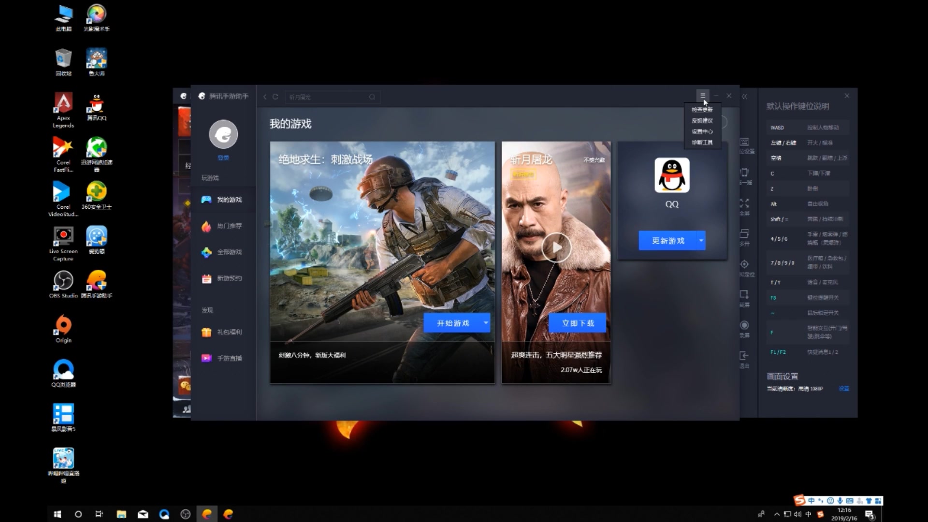This screenshot has height=522, width=928.
Task: Click the 录屏 screen record icon in emulator toolbar
Action: point(744,325)
